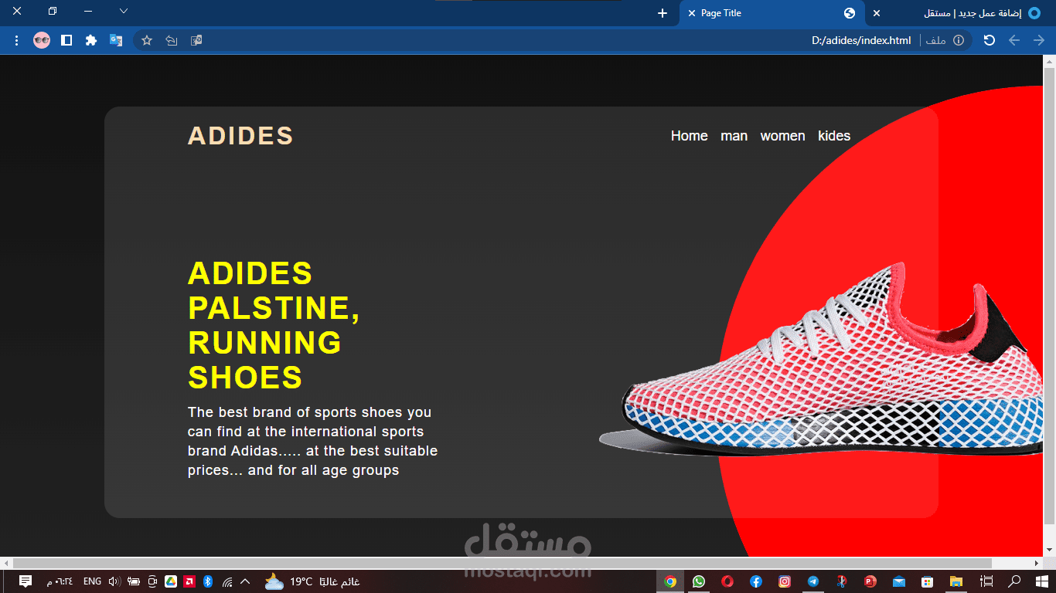Reload the current page

tap(990, 40)
